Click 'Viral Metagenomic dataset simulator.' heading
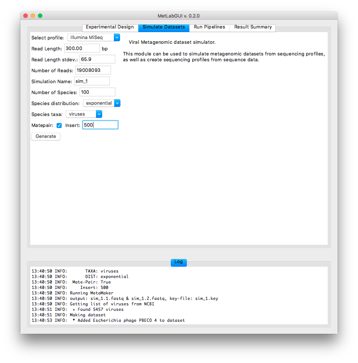 [172, 42]
